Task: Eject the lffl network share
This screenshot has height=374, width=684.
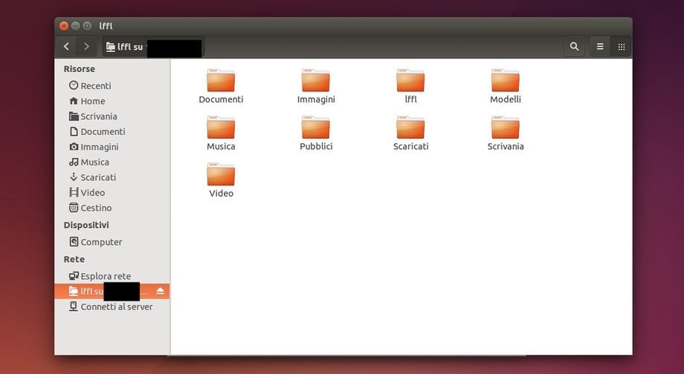Action: [x=160, y=291]
